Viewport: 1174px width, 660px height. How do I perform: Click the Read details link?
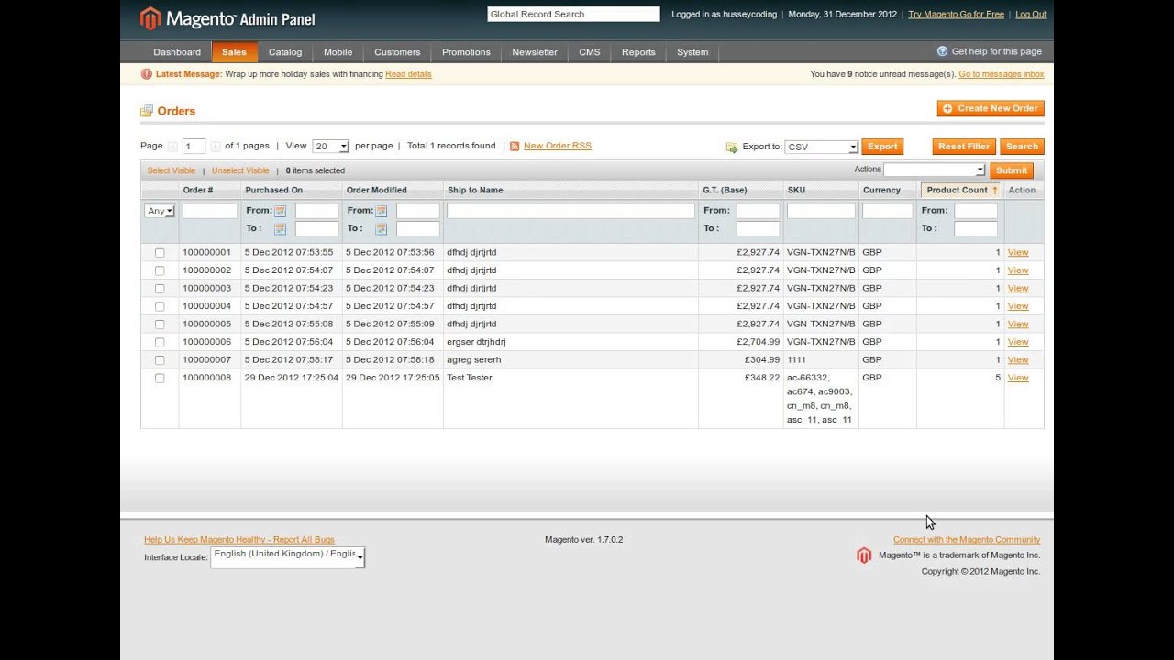pos(408,74)
